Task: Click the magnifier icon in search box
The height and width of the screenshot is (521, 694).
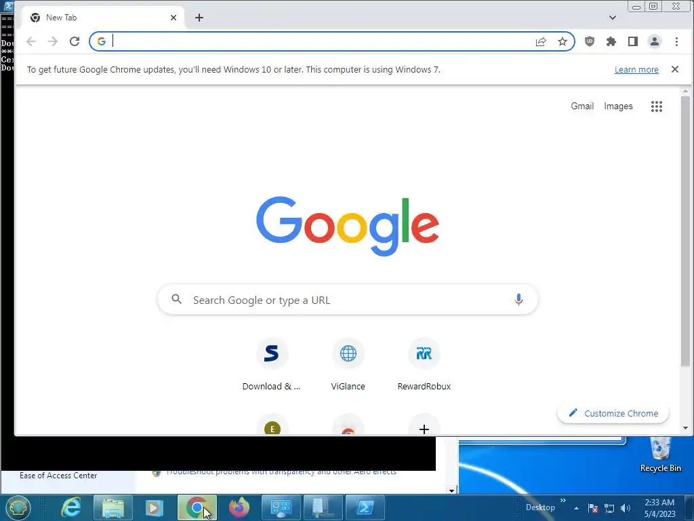Action: 177,299
